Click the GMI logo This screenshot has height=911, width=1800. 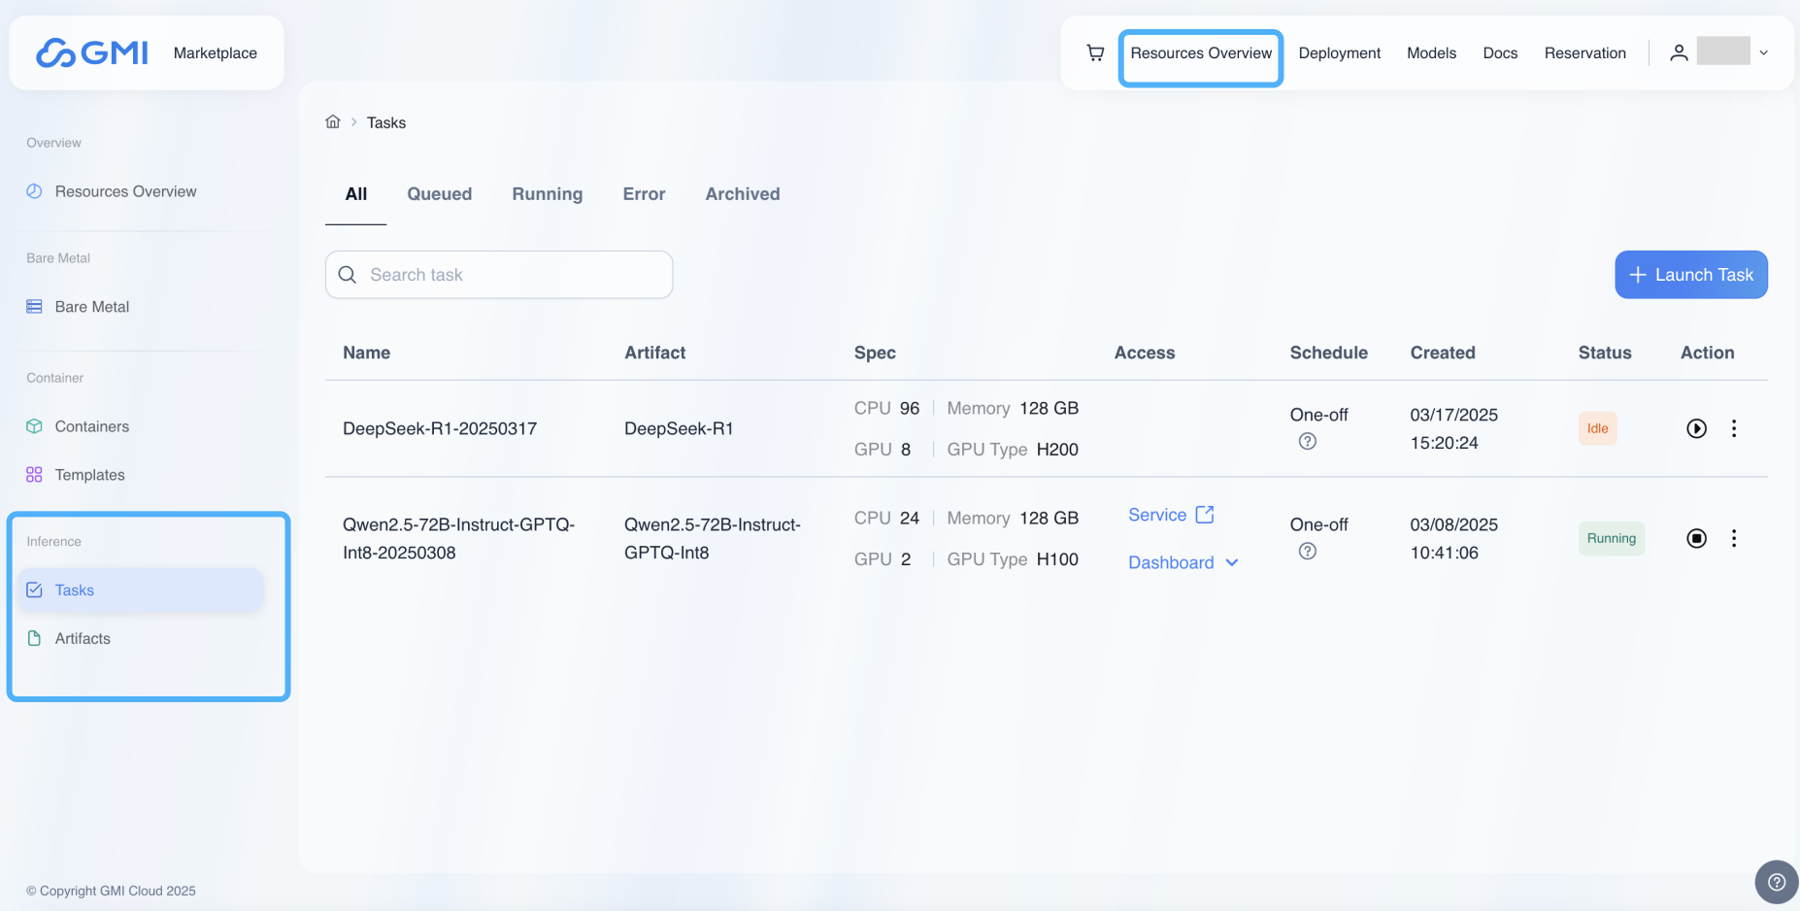click(x=92, y=52)
